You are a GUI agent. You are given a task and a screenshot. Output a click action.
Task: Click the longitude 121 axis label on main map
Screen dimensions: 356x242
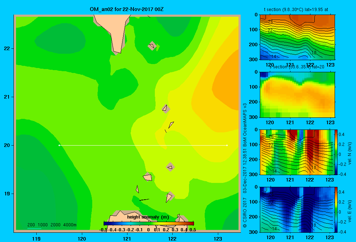tap(127, 238)
